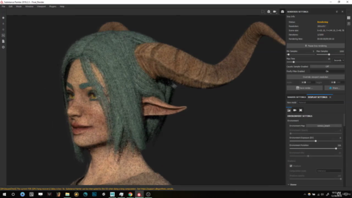Adjust the Max Samples slider
352x198 pixels.
330,54
